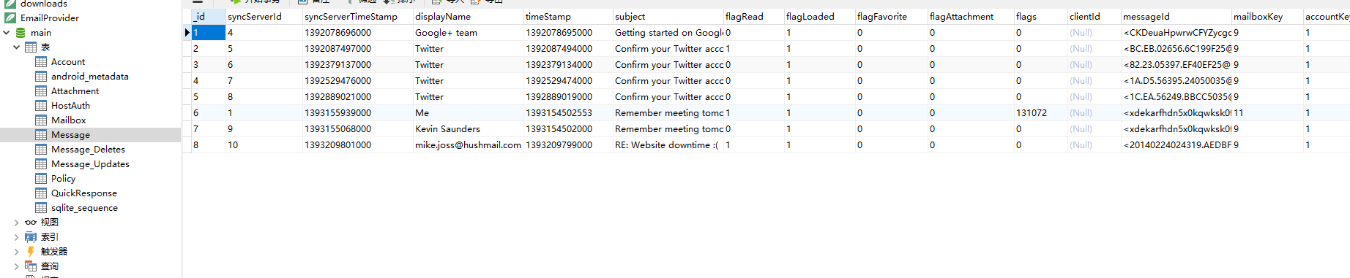Open the Mailbox table icon
Image resolution: width=1350 pixels, height=278 pixels.
coord(41,120)
